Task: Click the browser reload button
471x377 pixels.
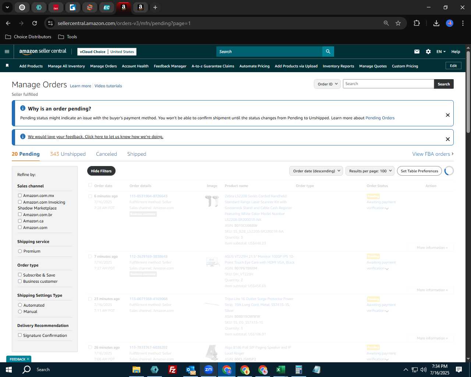Action: coord(35,23)
